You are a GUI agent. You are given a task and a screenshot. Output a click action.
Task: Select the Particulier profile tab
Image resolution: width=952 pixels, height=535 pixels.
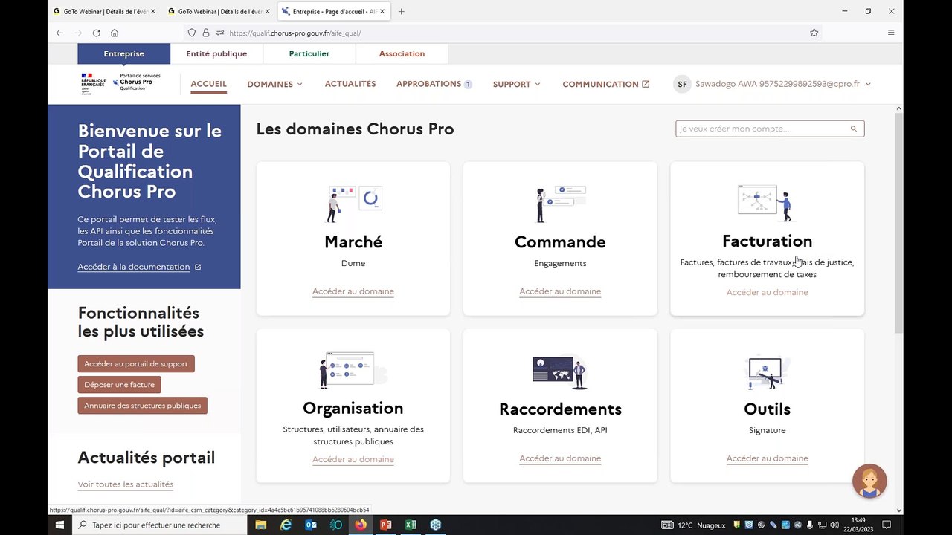click(x=309, y=53)
